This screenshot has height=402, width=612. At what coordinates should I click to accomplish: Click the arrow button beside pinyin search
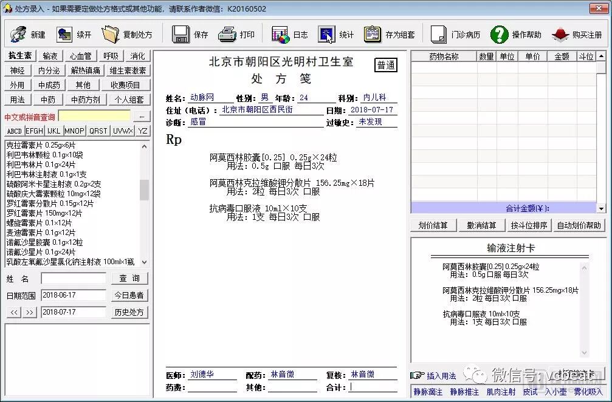point(141,116)
